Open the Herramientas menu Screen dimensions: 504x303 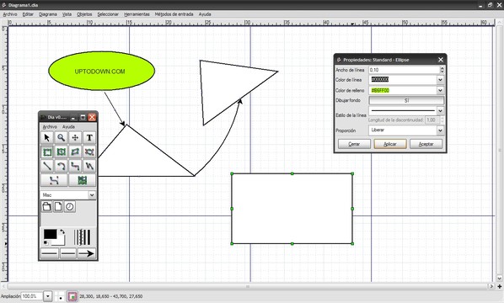pyautogui.click(x=137, y=14)
